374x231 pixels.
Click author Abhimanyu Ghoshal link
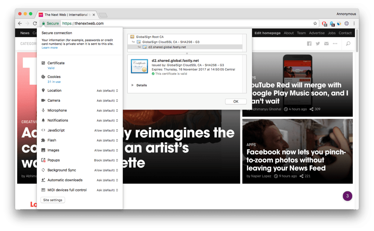point(266,109)
